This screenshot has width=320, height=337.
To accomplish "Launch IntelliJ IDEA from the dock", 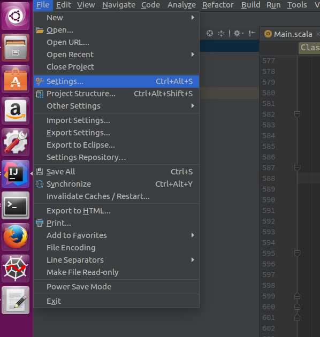I will coord(16,174).
